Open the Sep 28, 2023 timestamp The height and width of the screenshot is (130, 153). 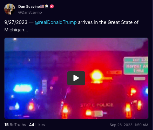pyautogui.click(x=129, y=125)
